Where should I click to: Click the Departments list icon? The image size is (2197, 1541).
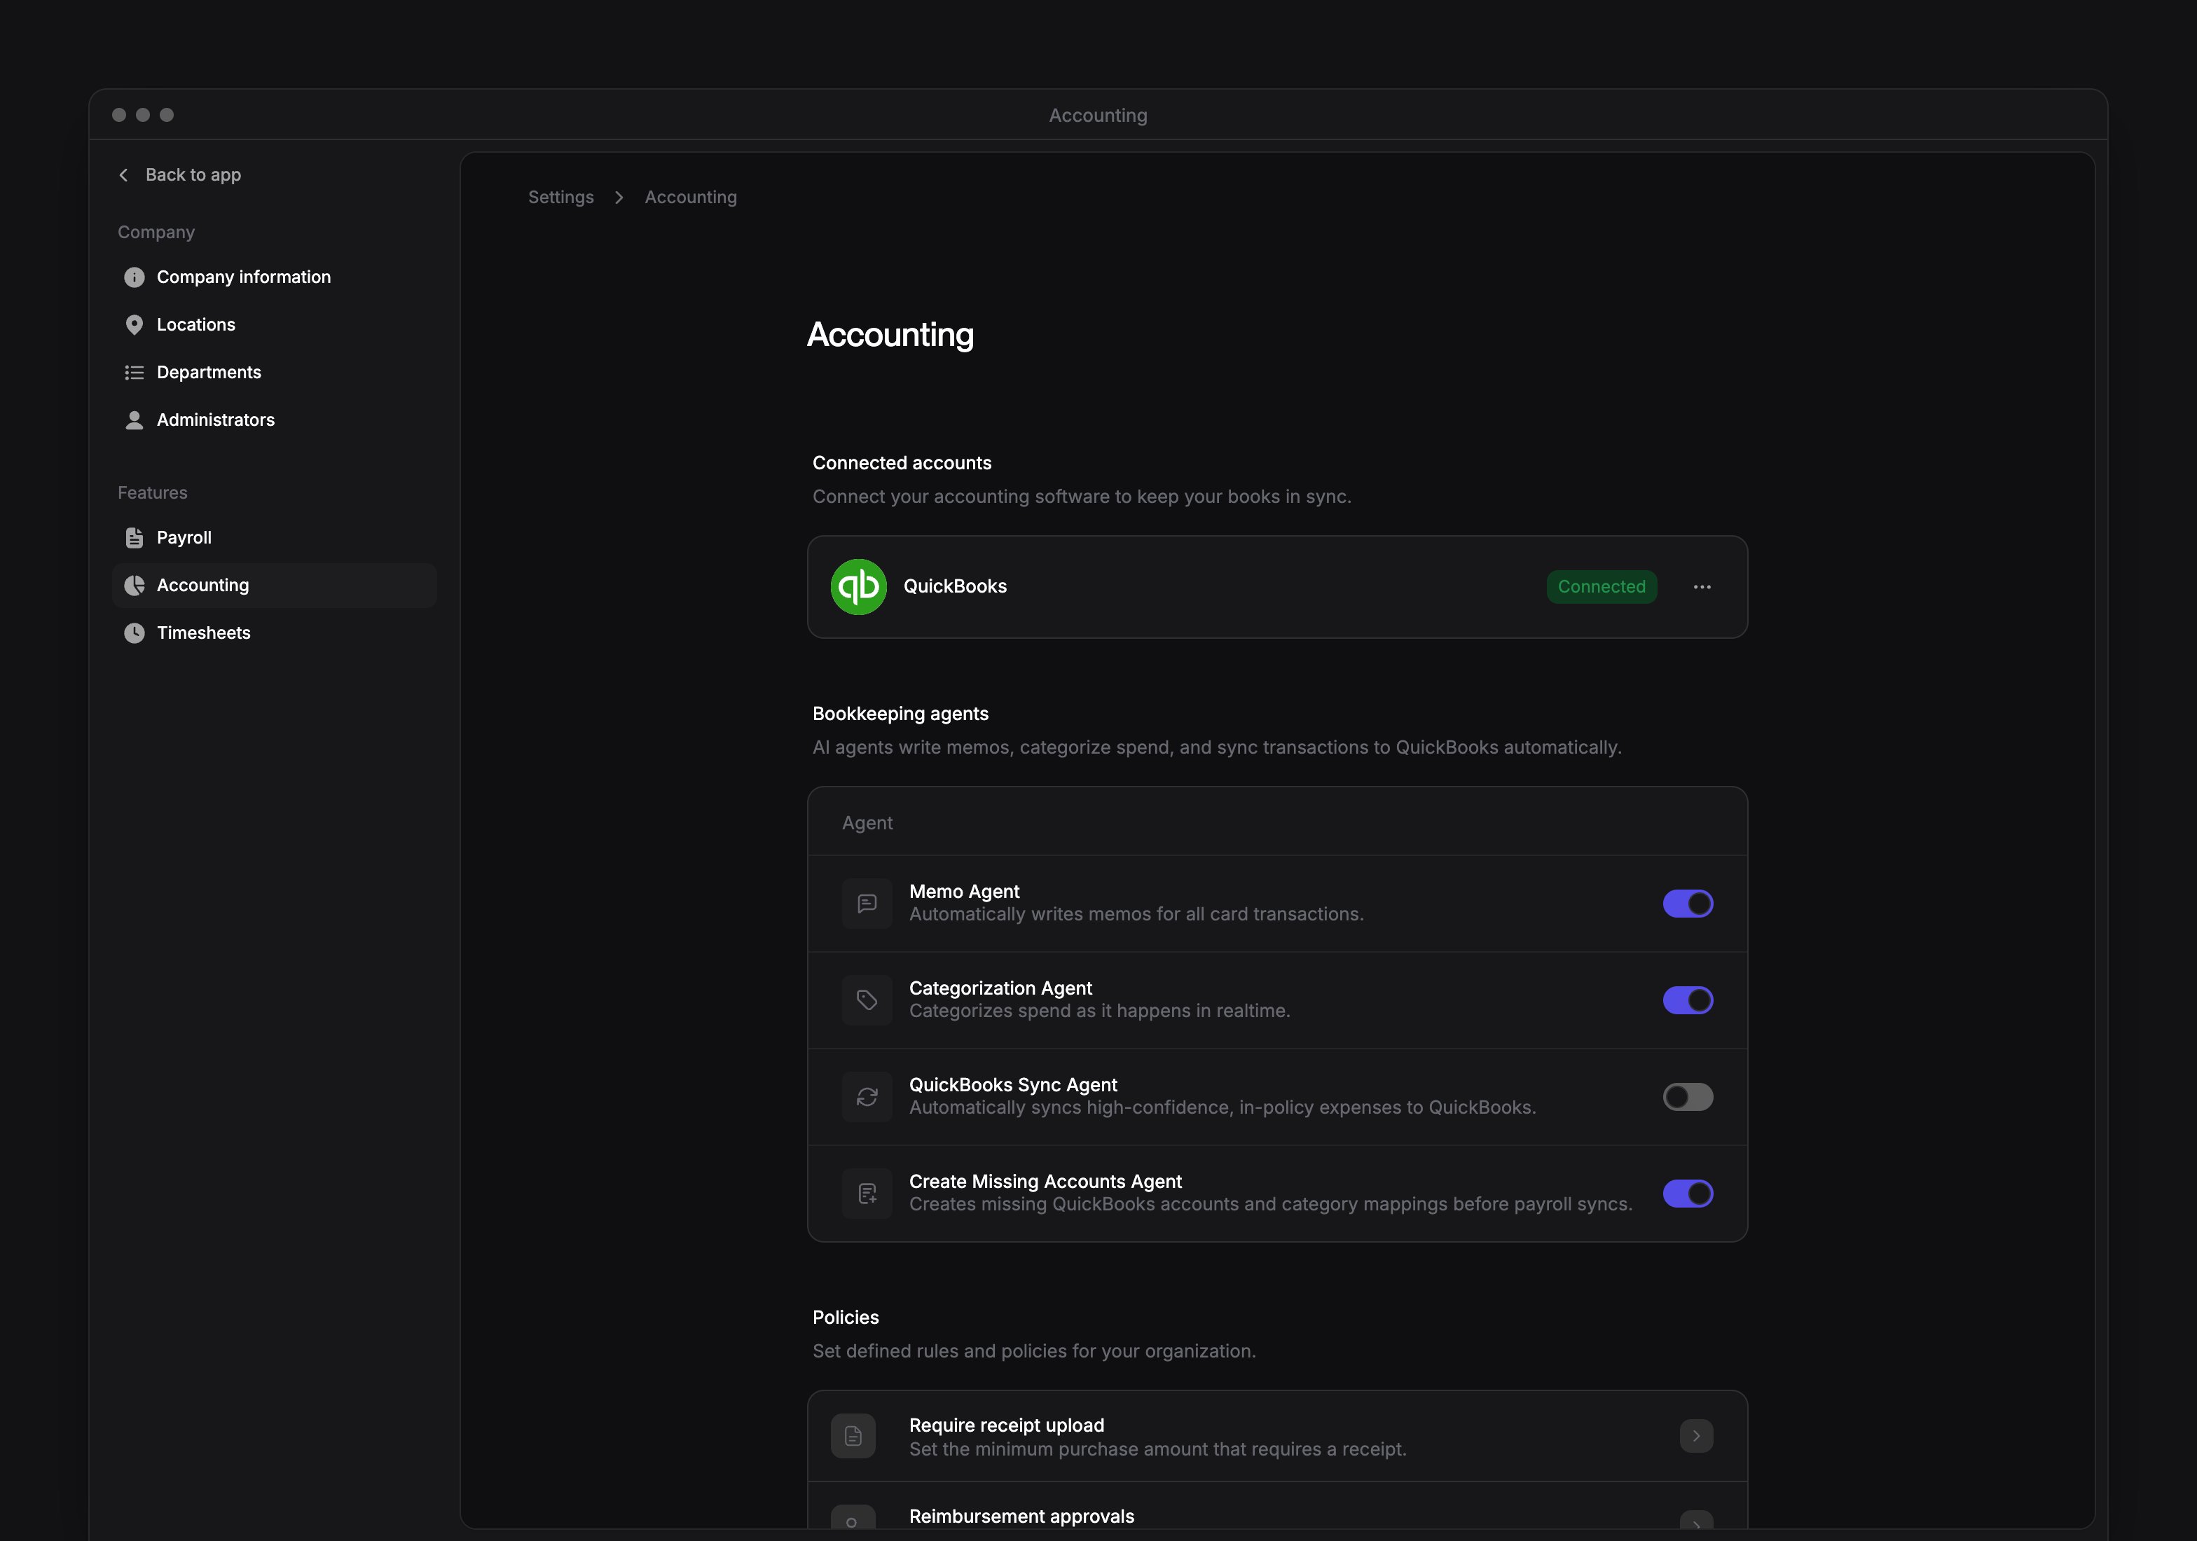point(134,372)
